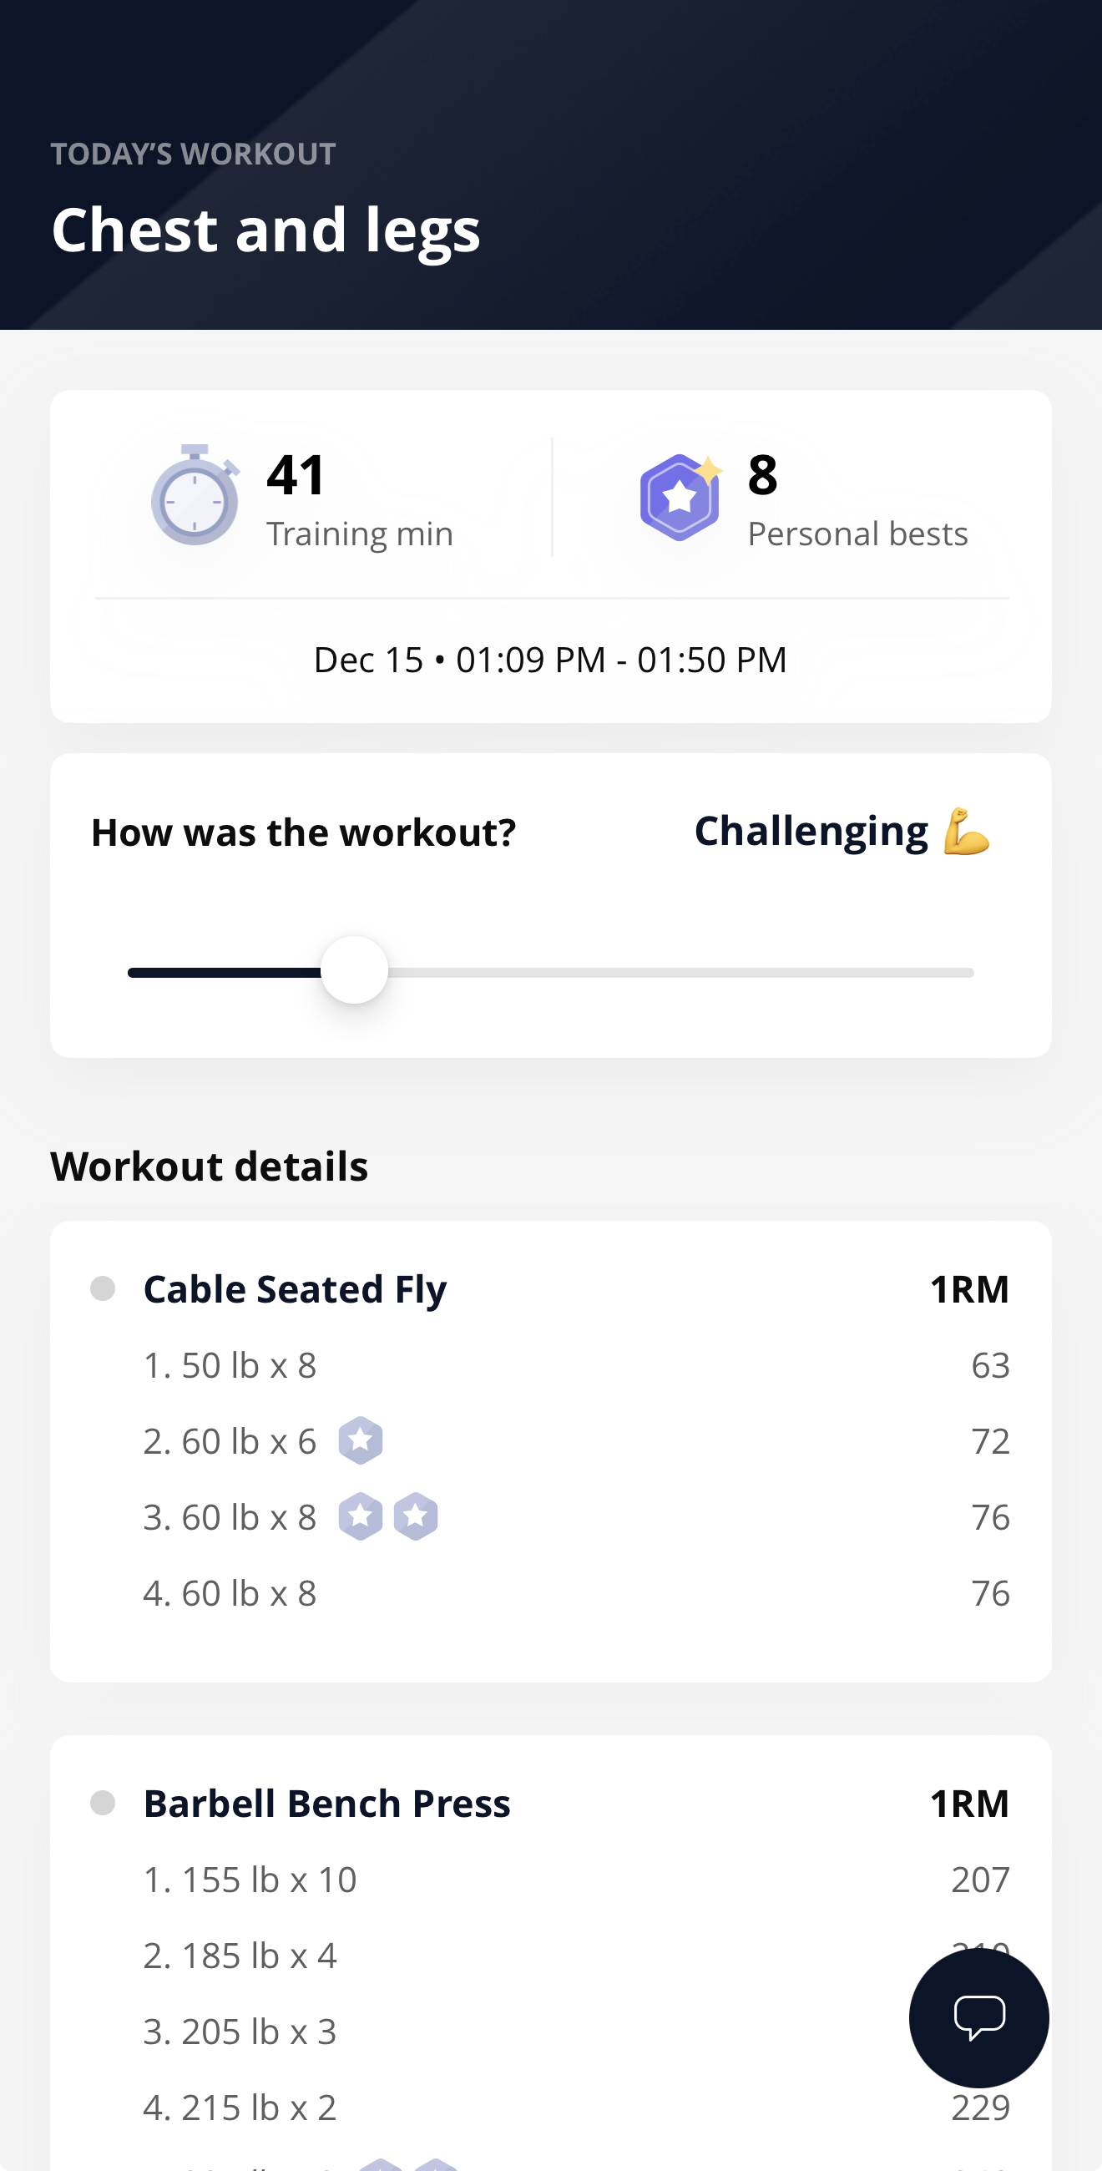This screenshot has width=1102, height=2171.
Task: Select the 215 lb x 2 bench set
Action: click(240, 2107)
